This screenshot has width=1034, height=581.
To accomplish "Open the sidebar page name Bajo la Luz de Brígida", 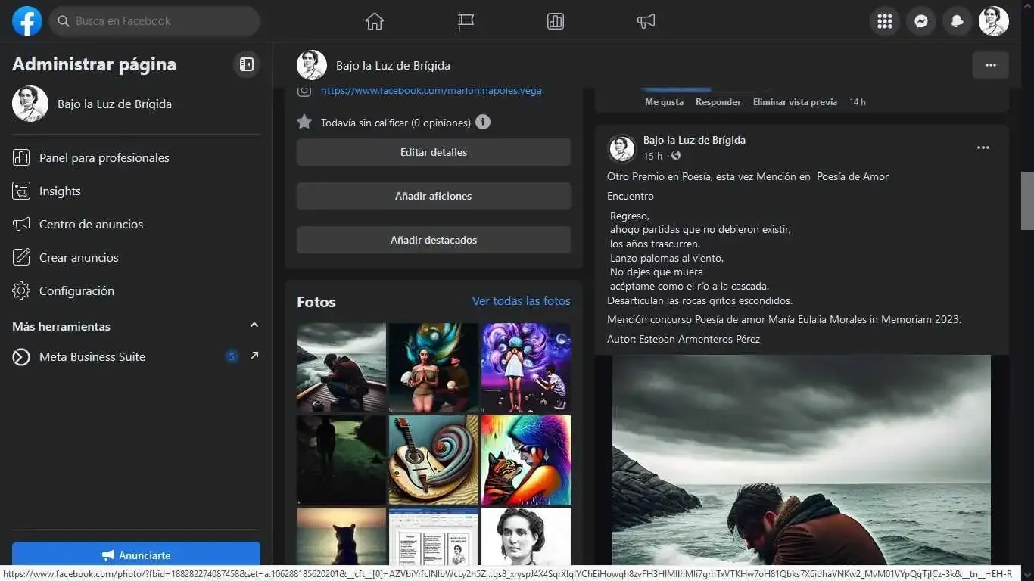I will (114, 104).
